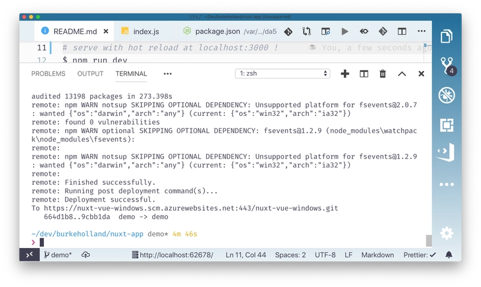Toggle Prettier formatter status

click(418, 255)
